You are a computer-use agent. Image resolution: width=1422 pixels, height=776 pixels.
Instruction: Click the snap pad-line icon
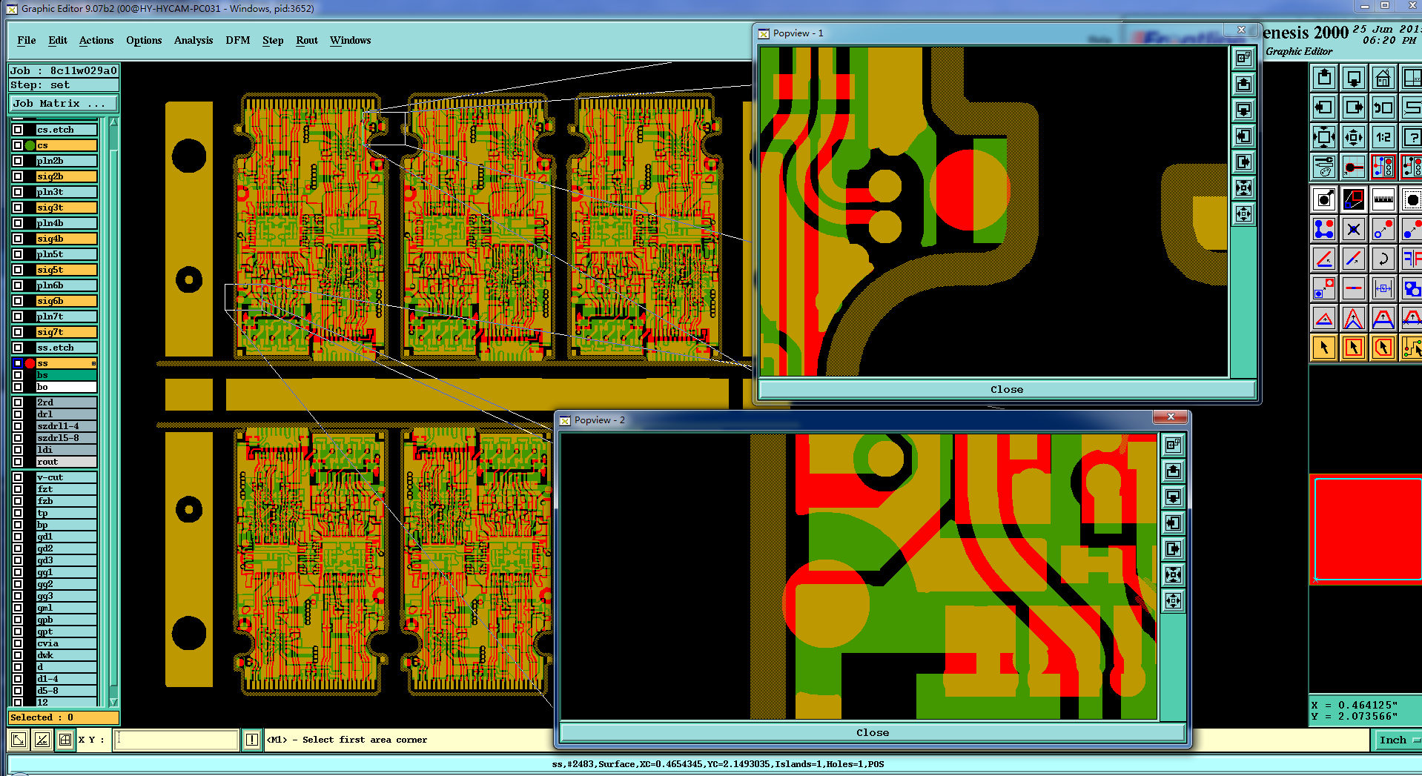1354,167
